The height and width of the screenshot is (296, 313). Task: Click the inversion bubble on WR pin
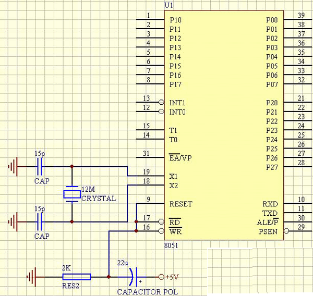pyautogui.click(x=161, y=231)
